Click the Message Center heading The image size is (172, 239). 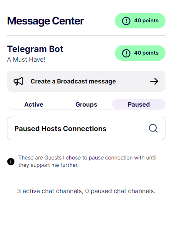click(x=45, y=21)
